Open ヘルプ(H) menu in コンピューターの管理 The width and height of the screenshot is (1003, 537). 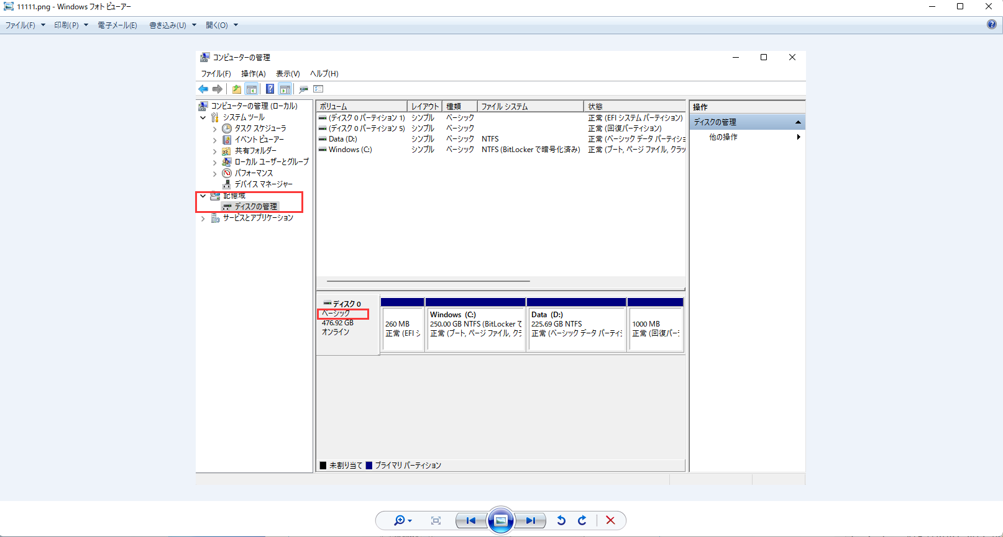click(324, 74)
